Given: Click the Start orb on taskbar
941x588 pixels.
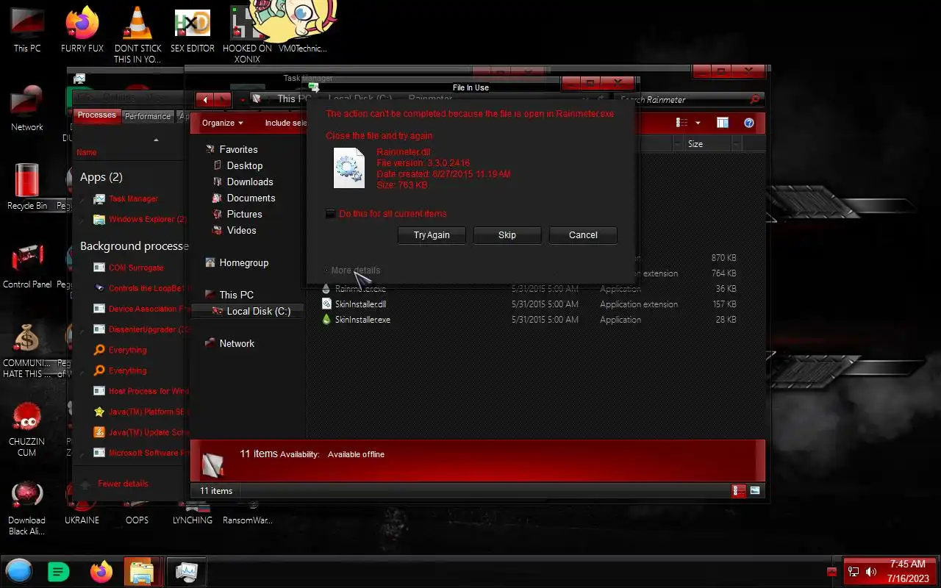Looking at the screenshot, I should (x=19, y=571).
